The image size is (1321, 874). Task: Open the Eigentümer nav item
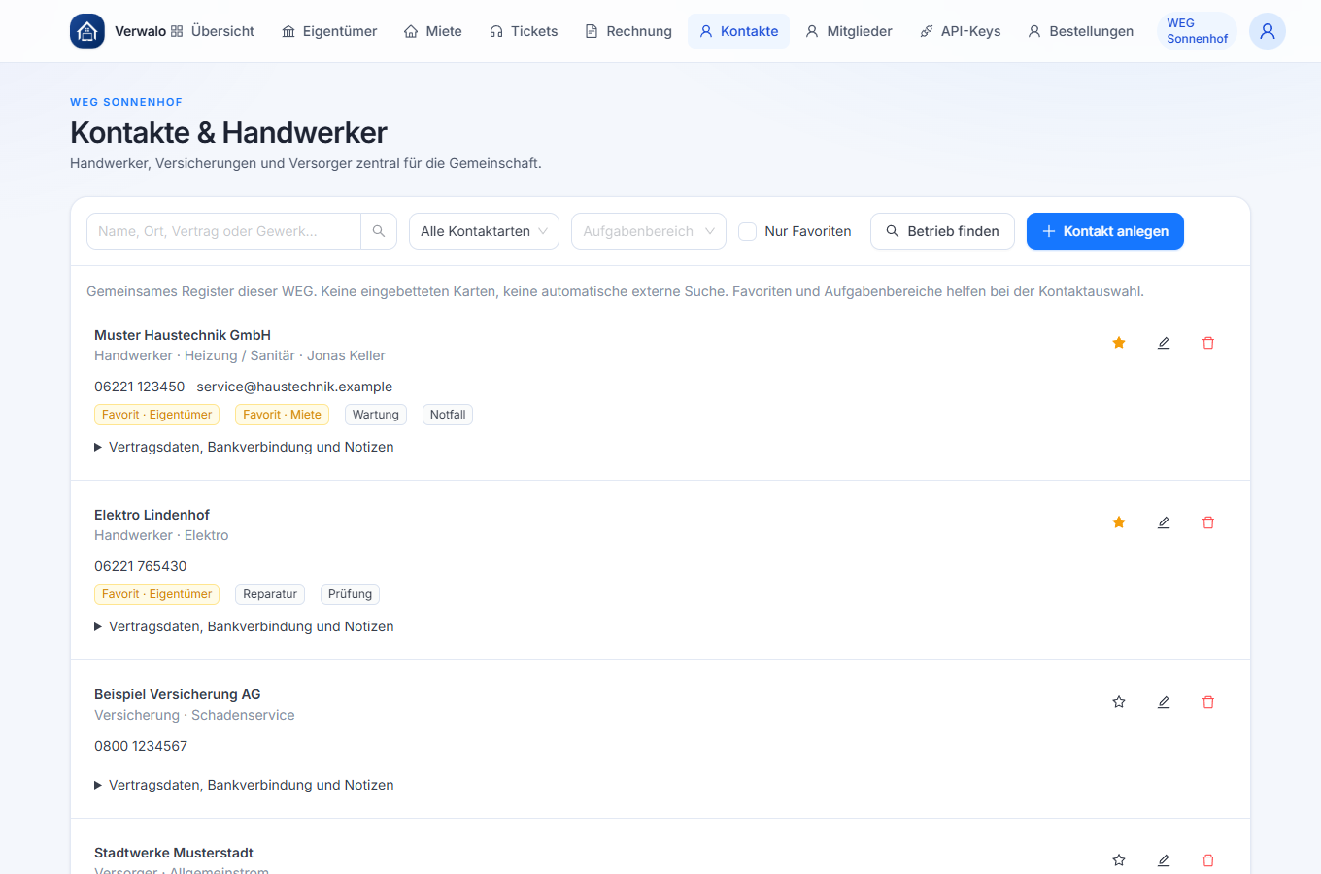329,31
